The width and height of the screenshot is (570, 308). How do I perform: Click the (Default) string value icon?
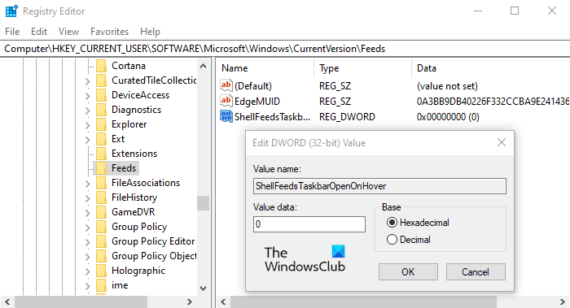226,85
